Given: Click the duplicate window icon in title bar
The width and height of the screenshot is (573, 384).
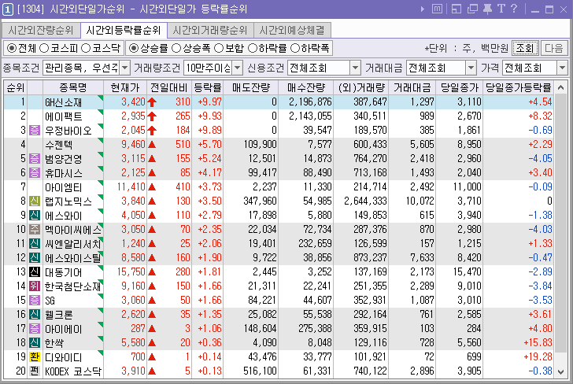Looking at the screenshot, I should coord(472,9).
